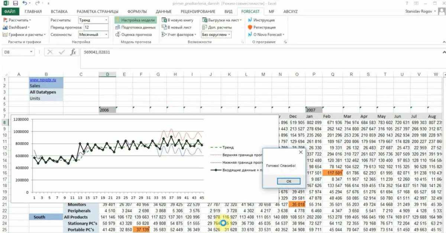
Task: Confirm formula entry with the checkmark icon
Action: 62,52
